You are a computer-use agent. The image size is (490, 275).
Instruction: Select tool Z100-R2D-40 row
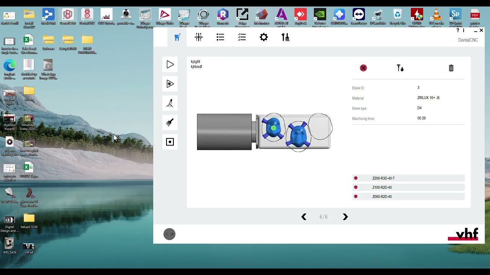pyautogui.click(x=408, y=188)
